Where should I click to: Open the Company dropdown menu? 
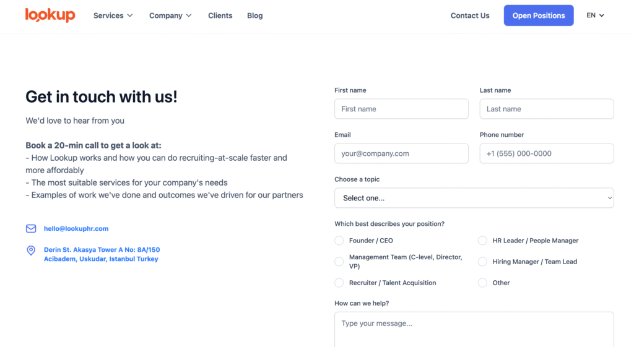[x=170, y=15]
